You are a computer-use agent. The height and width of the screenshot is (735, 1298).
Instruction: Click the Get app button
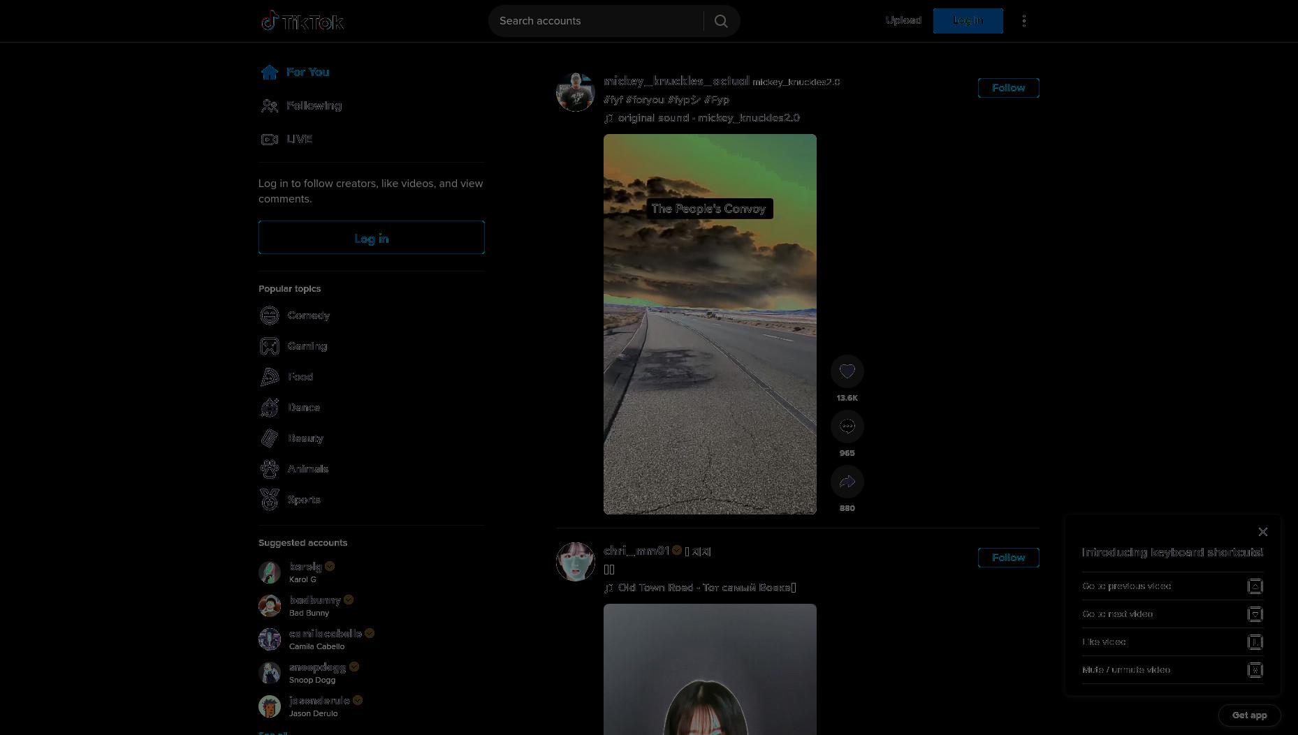[x=1250, y=715]
